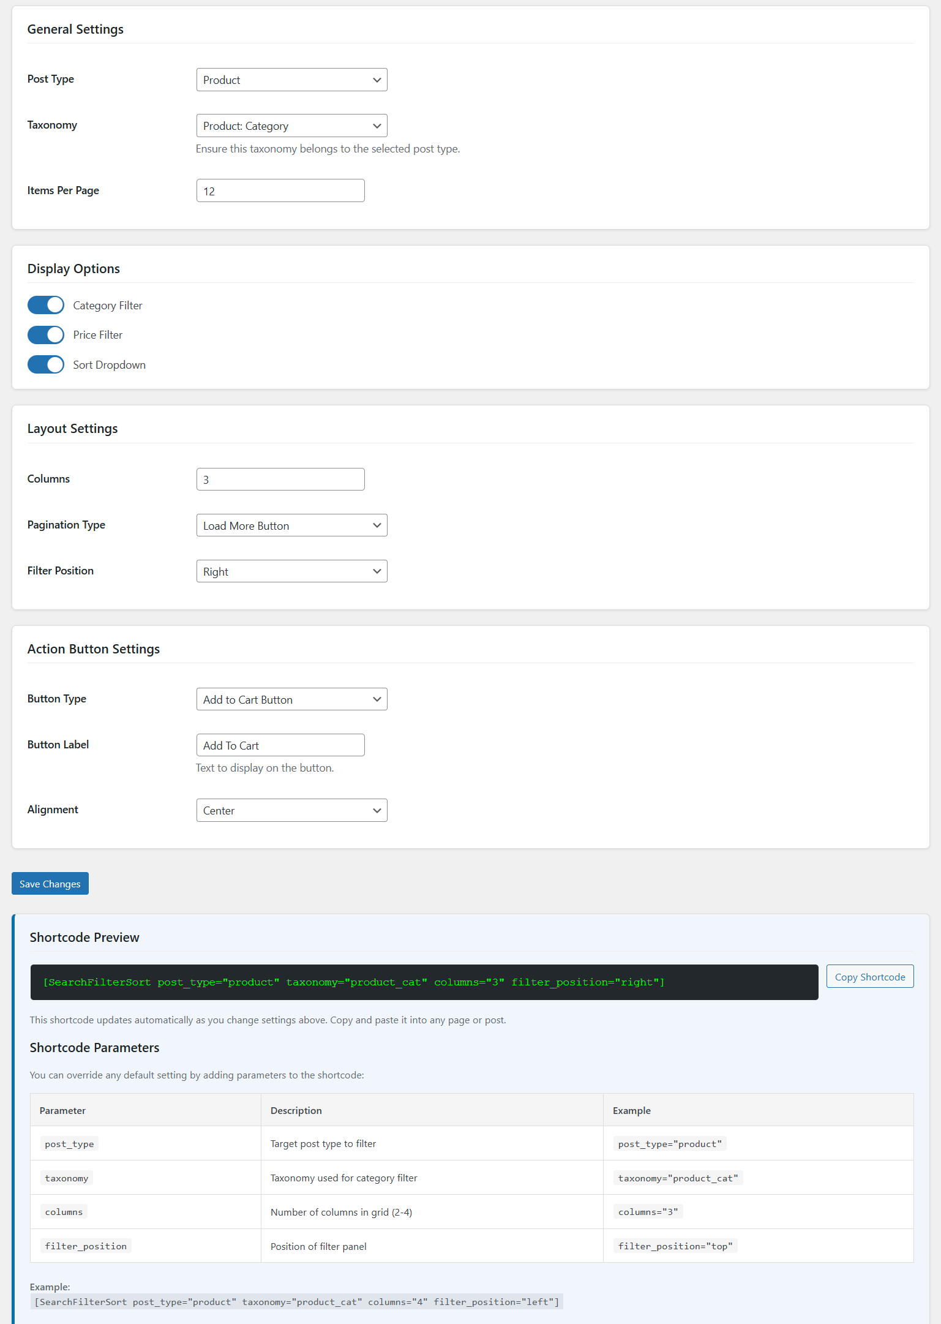Screen dimensions: 941x1324
Task: Expand the Taxonomy dropdown
Action: pyautogui.click(x=291, y=126)
